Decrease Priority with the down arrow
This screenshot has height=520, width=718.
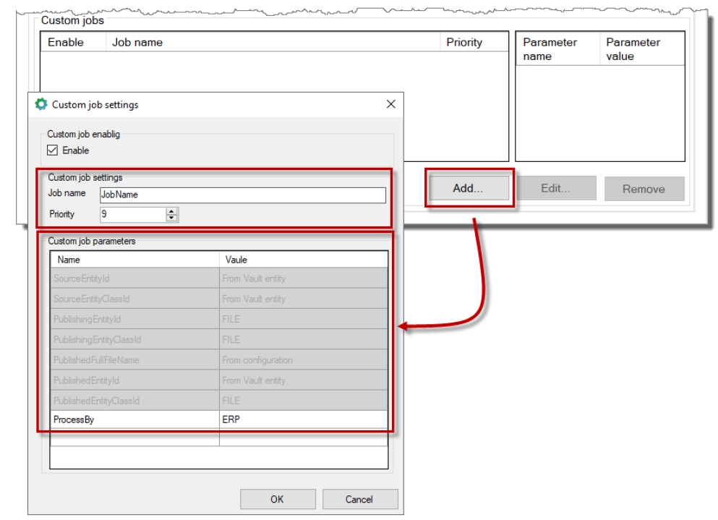171,218
